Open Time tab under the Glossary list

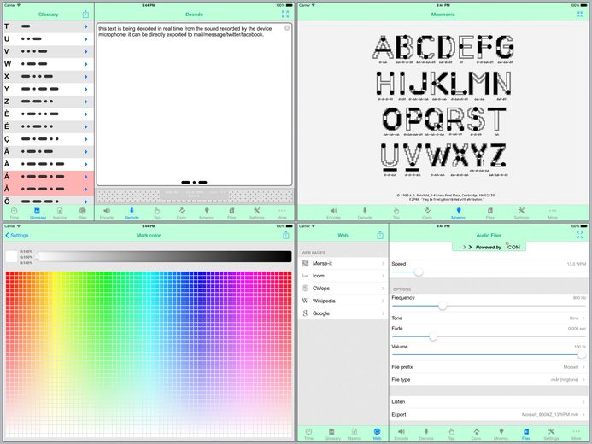pos(15,213)
